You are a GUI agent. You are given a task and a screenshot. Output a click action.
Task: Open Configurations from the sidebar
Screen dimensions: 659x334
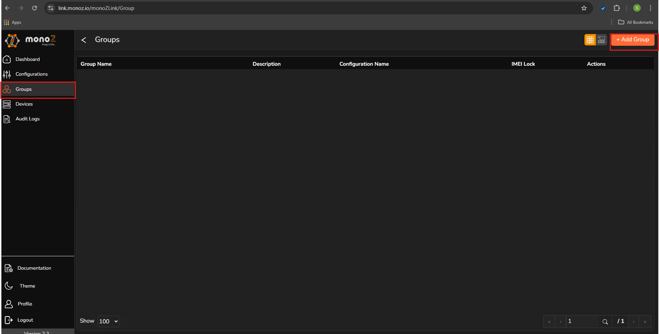coord(31,74)
